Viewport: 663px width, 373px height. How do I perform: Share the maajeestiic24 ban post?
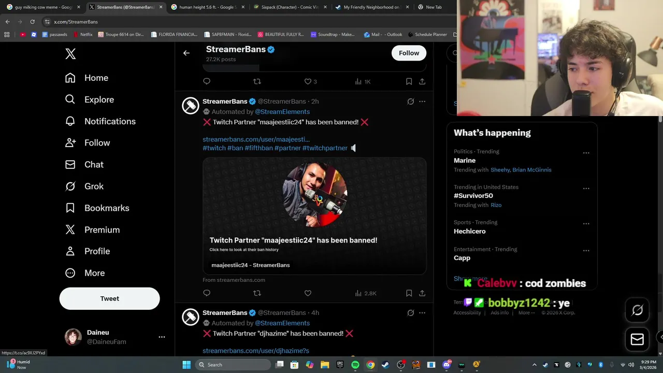[422, 293]
